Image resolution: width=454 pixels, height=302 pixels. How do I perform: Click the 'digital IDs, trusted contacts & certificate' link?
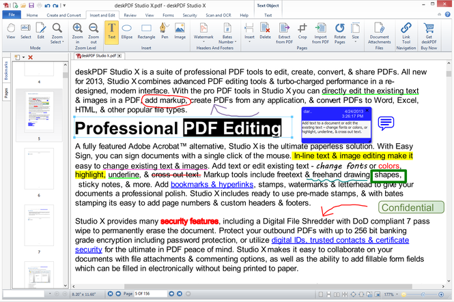coord(340,240)
